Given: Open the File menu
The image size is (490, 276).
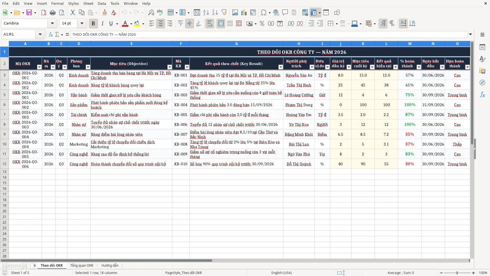Looking at the screenshot, I should (x=5, y=3).
